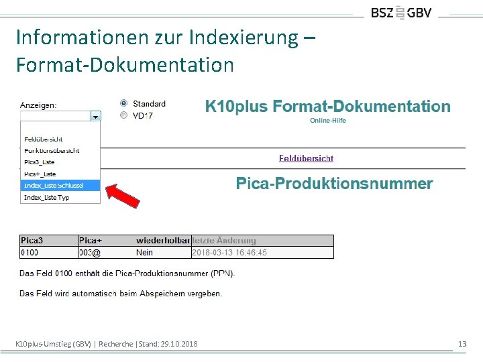The width and height of the screenshot is (483, 362).
Task: Click the Pica-Produktionsnummer heading
Action: tap(335, 184)
